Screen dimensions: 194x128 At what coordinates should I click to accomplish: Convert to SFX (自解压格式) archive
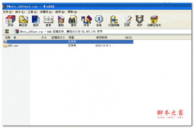point(154,21)
